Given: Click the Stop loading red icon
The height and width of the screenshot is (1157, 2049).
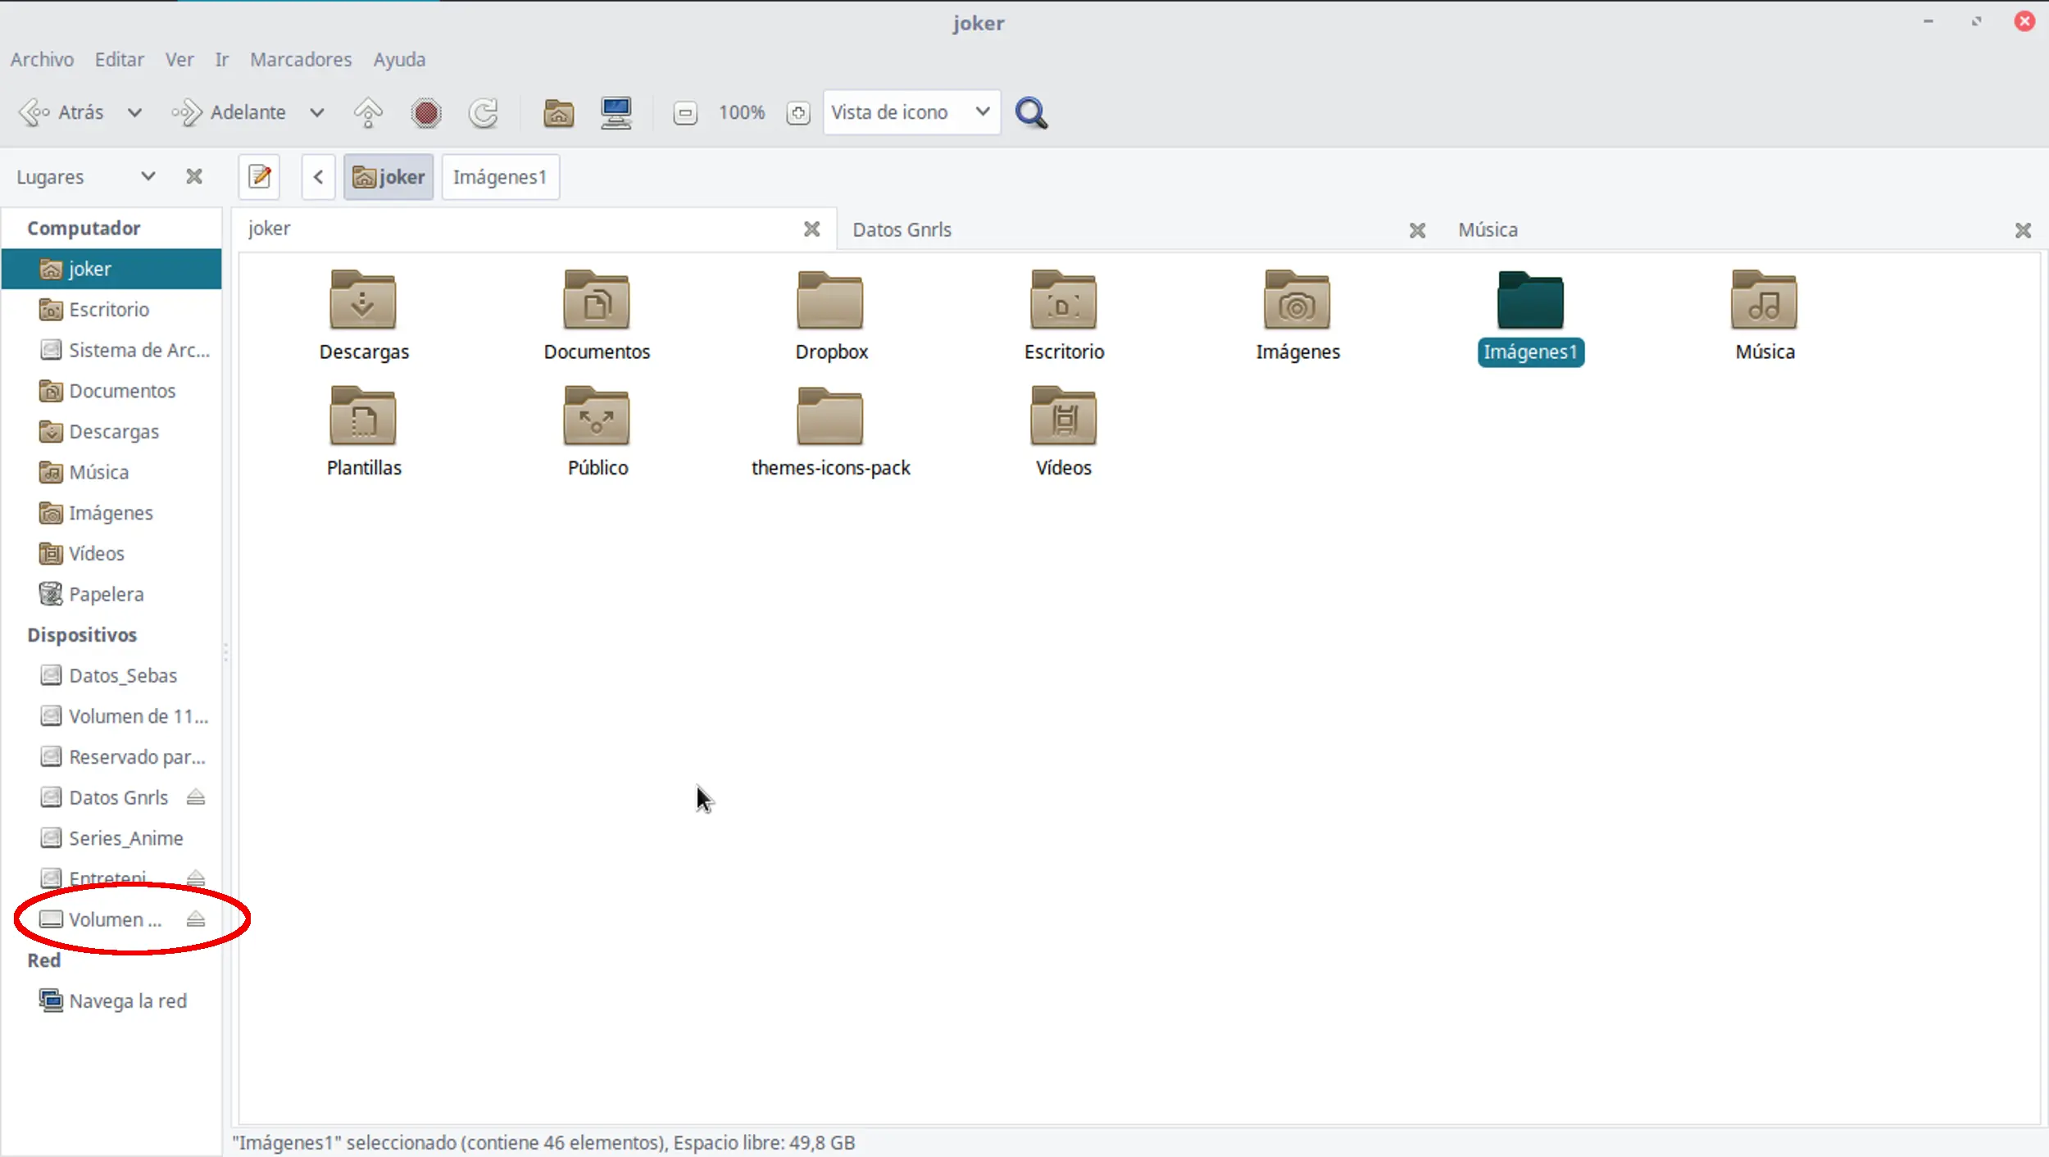Looking at the screenshot, I should click(x=425, y=112).
